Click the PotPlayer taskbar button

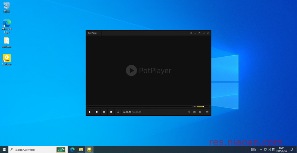pyautogui.click(x=89, y=150)
